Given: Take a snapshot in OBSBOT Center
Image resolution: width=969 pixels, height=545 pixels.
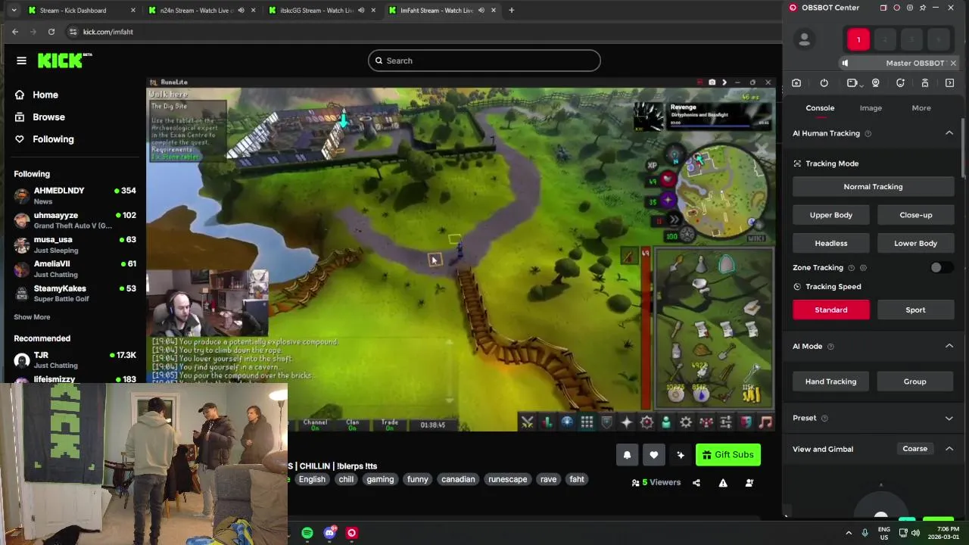Looking at the screenshot, I should click(796, 83).
